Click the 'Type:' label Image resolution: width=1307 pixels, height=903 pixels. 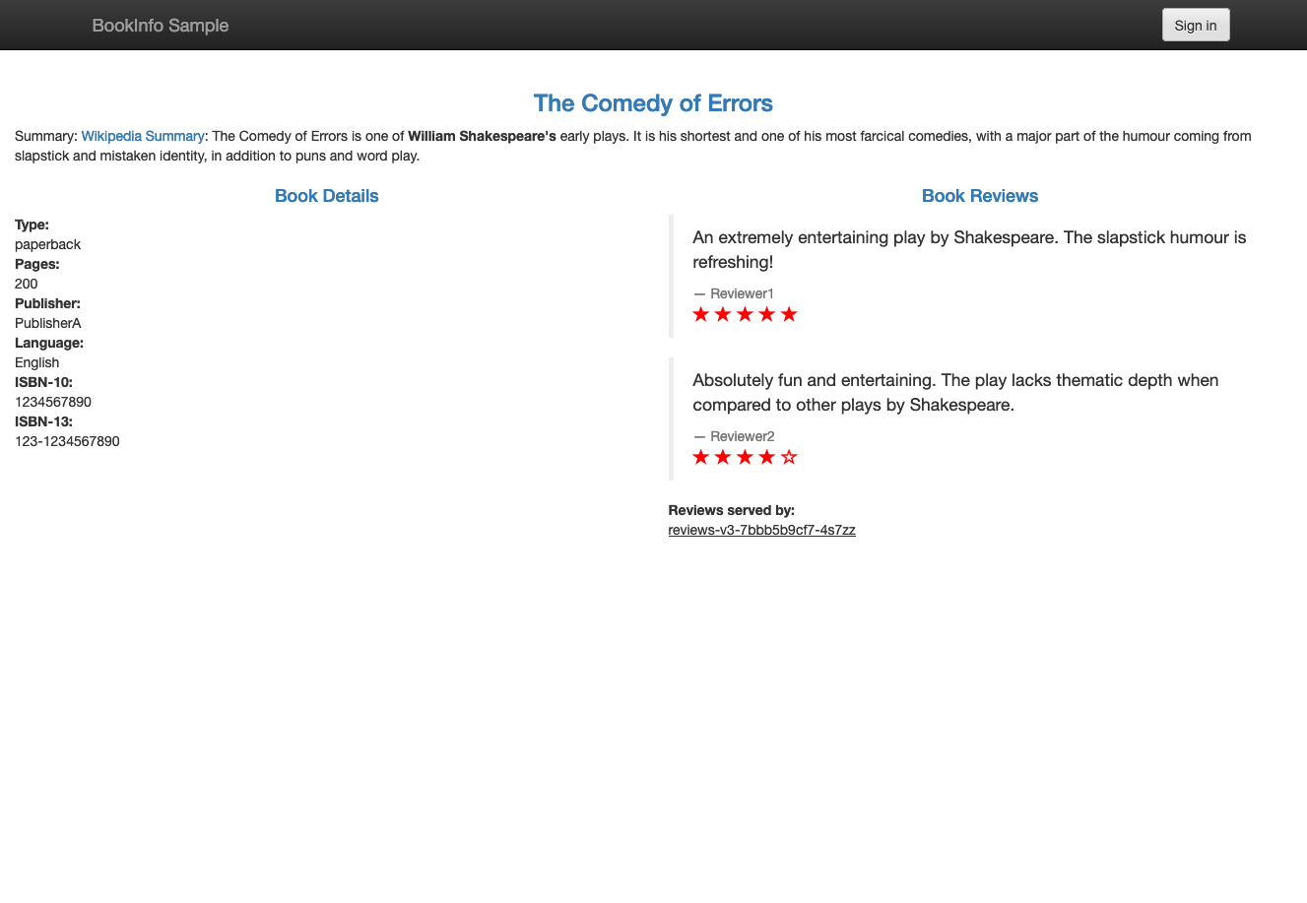(x=32, y=225)
